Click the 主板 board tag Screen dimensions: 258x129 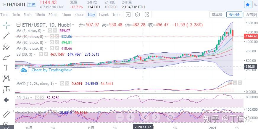(x=32, y=4)
